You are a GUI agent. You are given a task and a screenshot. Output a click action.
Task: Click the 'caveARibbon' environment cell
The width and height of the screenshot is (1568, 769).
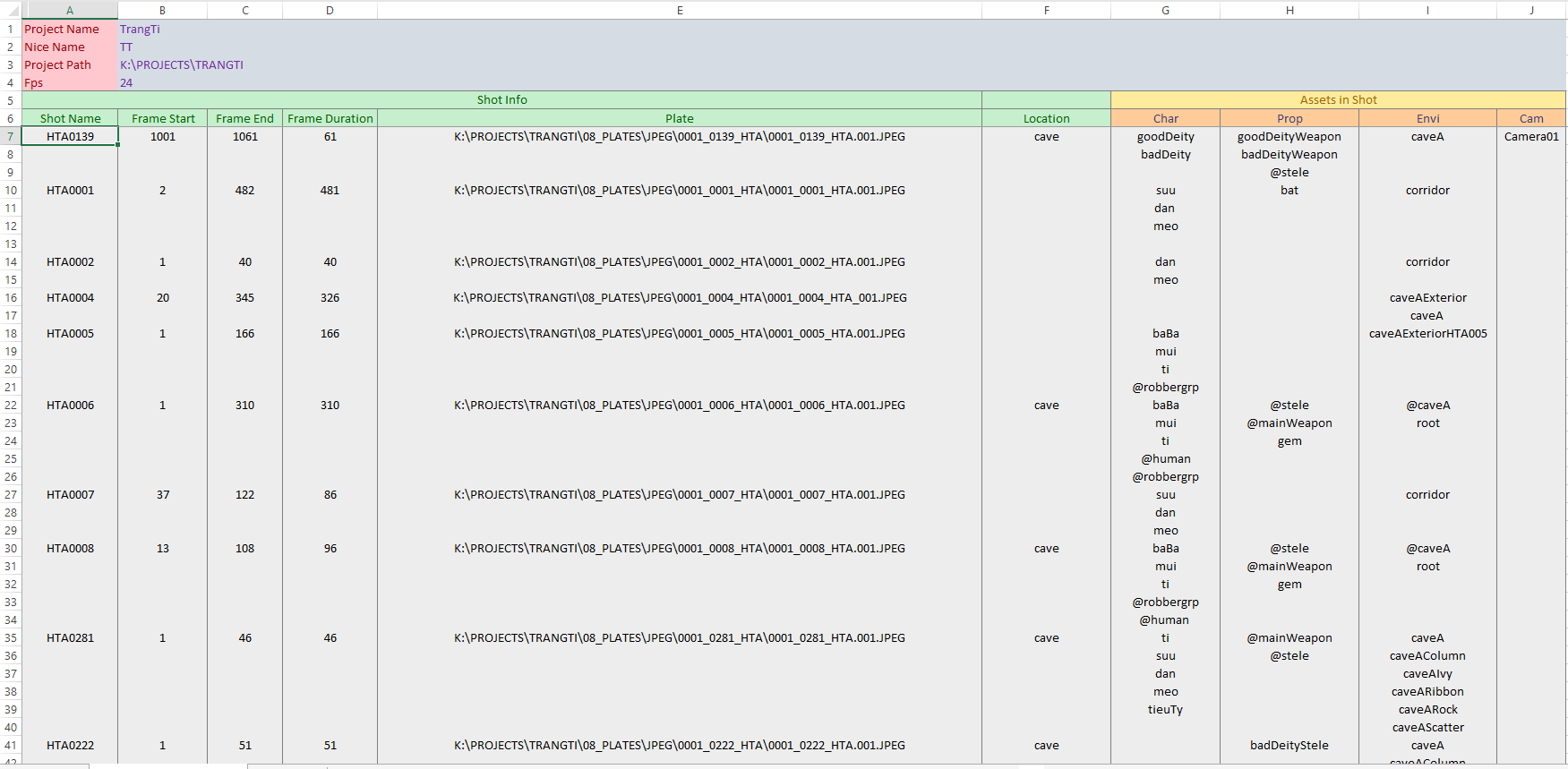[x=1427, y=691]
